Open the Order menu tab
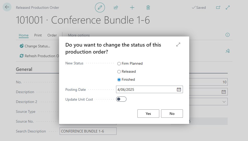The height and width of the screenshot is (141, 248). [52, 35]
